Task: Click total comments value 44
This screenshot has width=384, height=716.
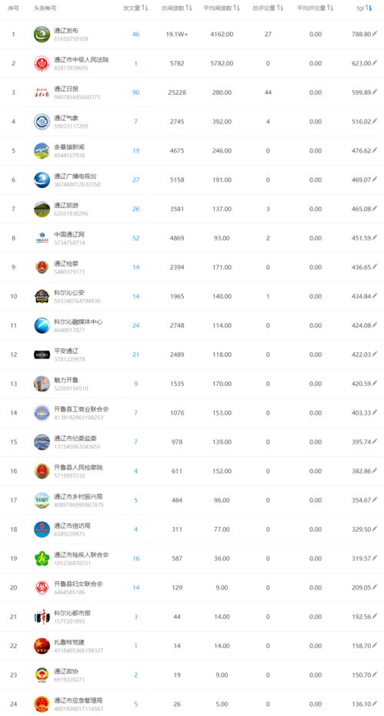Action: 268,92
